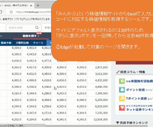The width and height of the screenshot is (153, 127).
Task: Click the 3,611,000 volume cell
Action: (x=101, y=74)
